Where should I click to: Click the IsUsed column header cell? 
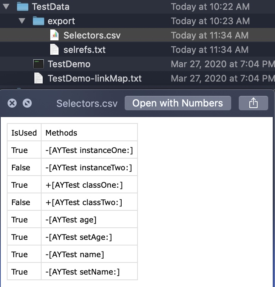24,132
